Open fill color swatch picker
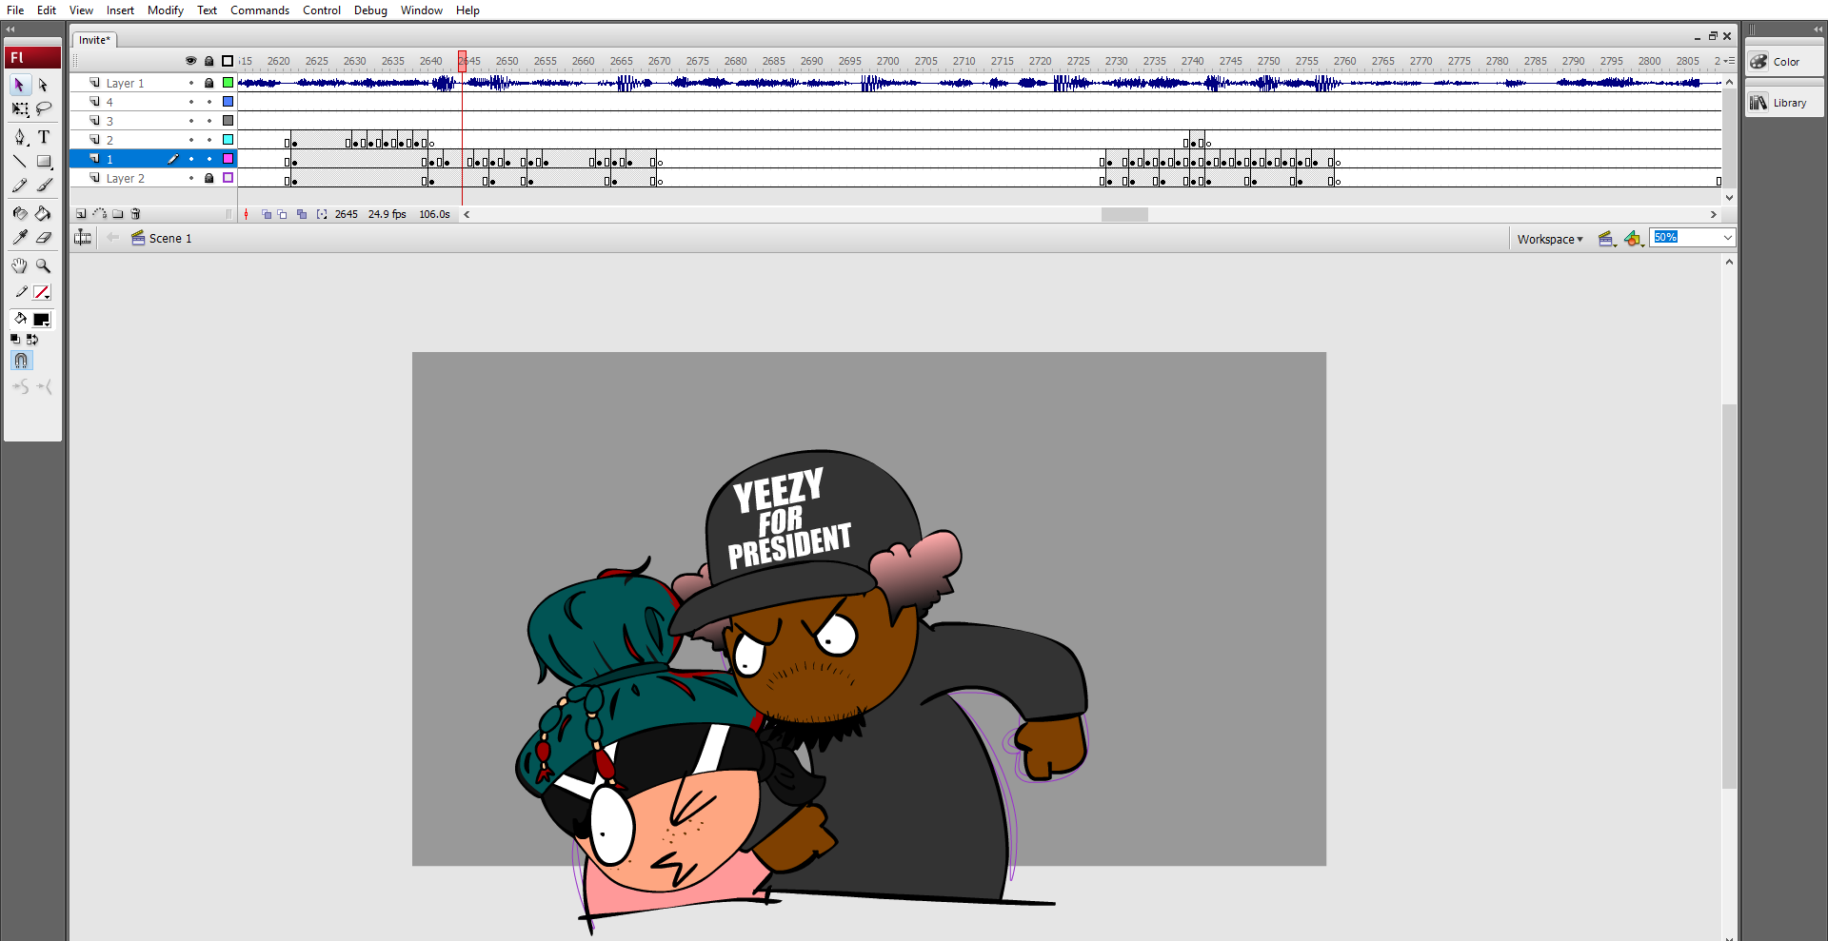Image resolution: width=1828 pixels, height=941 pixels. pos(42,320)
